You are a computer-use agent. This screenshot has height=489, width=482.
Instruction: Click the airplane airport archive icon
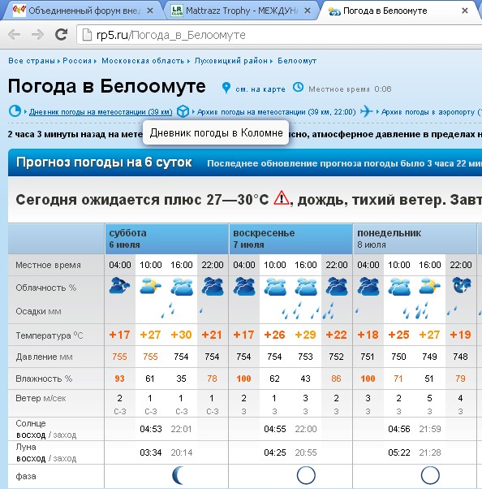tap(366, 111)
